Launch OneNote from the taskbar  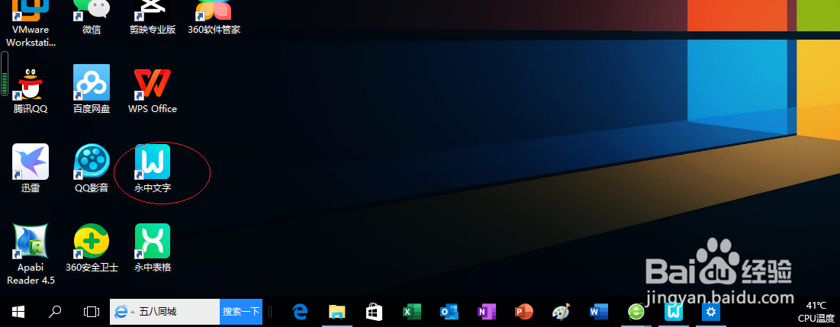click(486, 312)
